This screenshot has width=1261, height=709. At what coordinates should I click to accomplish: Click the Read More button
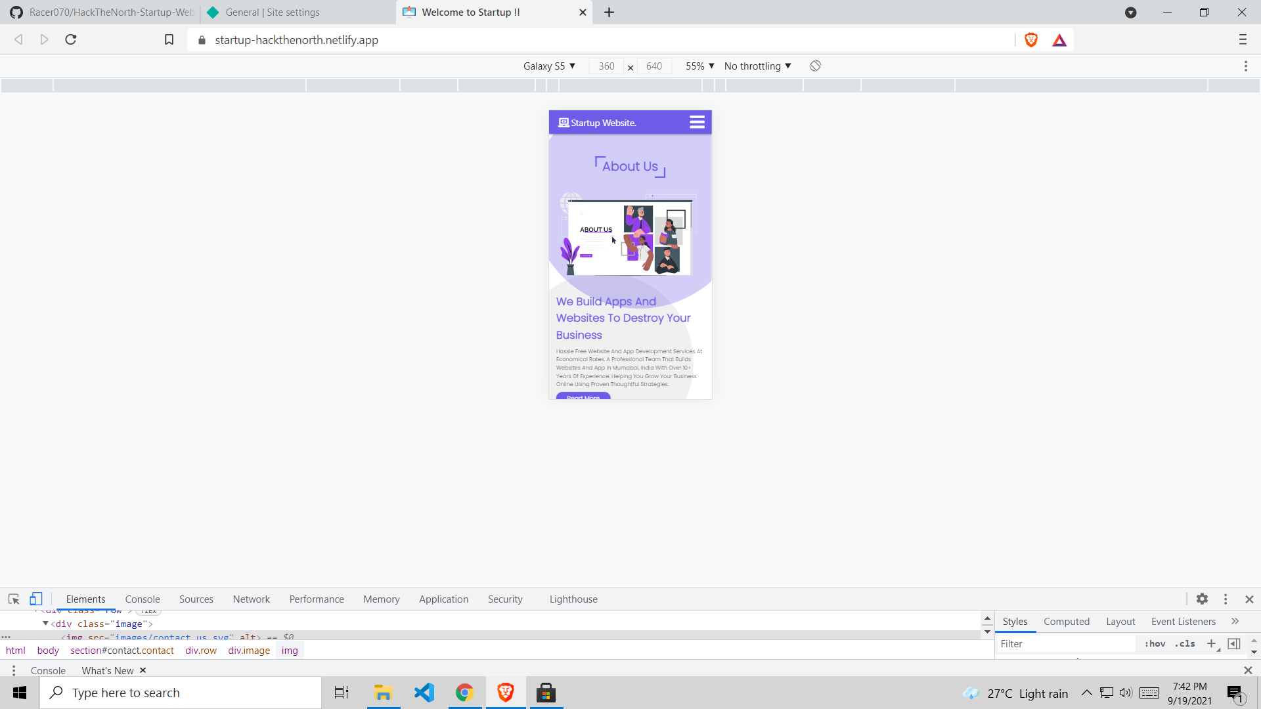coord(583,397)
